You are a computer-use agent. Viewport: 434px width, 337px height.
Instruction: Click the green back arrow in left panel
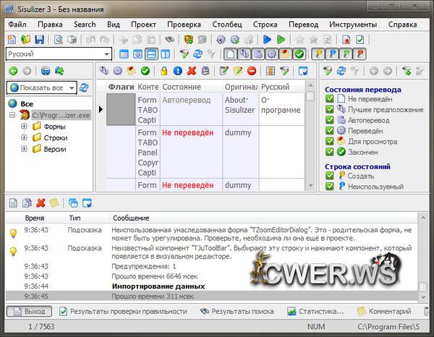coord(13,70)
